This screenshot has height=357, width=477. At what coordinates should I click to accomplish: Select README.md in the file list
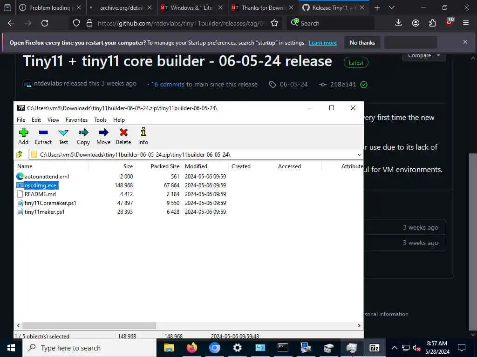40,194
